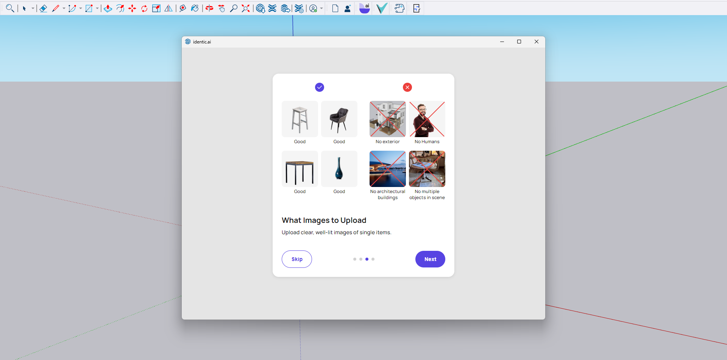The image size is (727, 360).
Task: Expand the Select tool dropdown arrow
Action: [x=33, y=8]
